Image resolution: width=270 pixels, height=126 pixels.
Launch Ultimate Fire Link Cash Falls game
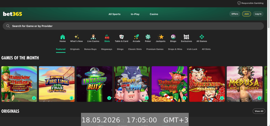tap(57, 84)
